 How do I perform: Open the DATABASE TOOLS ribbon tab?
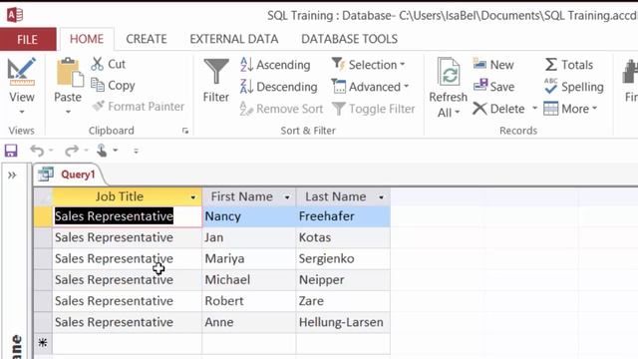349,39
